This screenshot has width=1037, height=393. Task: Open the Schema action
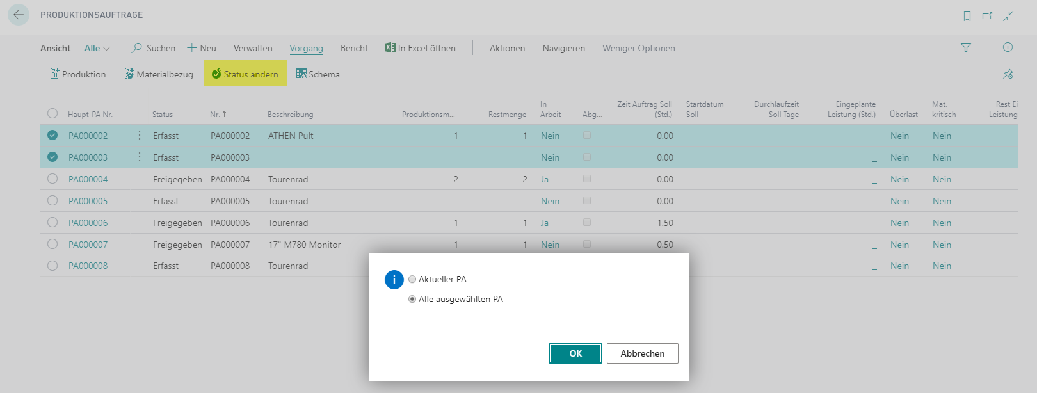318,74
